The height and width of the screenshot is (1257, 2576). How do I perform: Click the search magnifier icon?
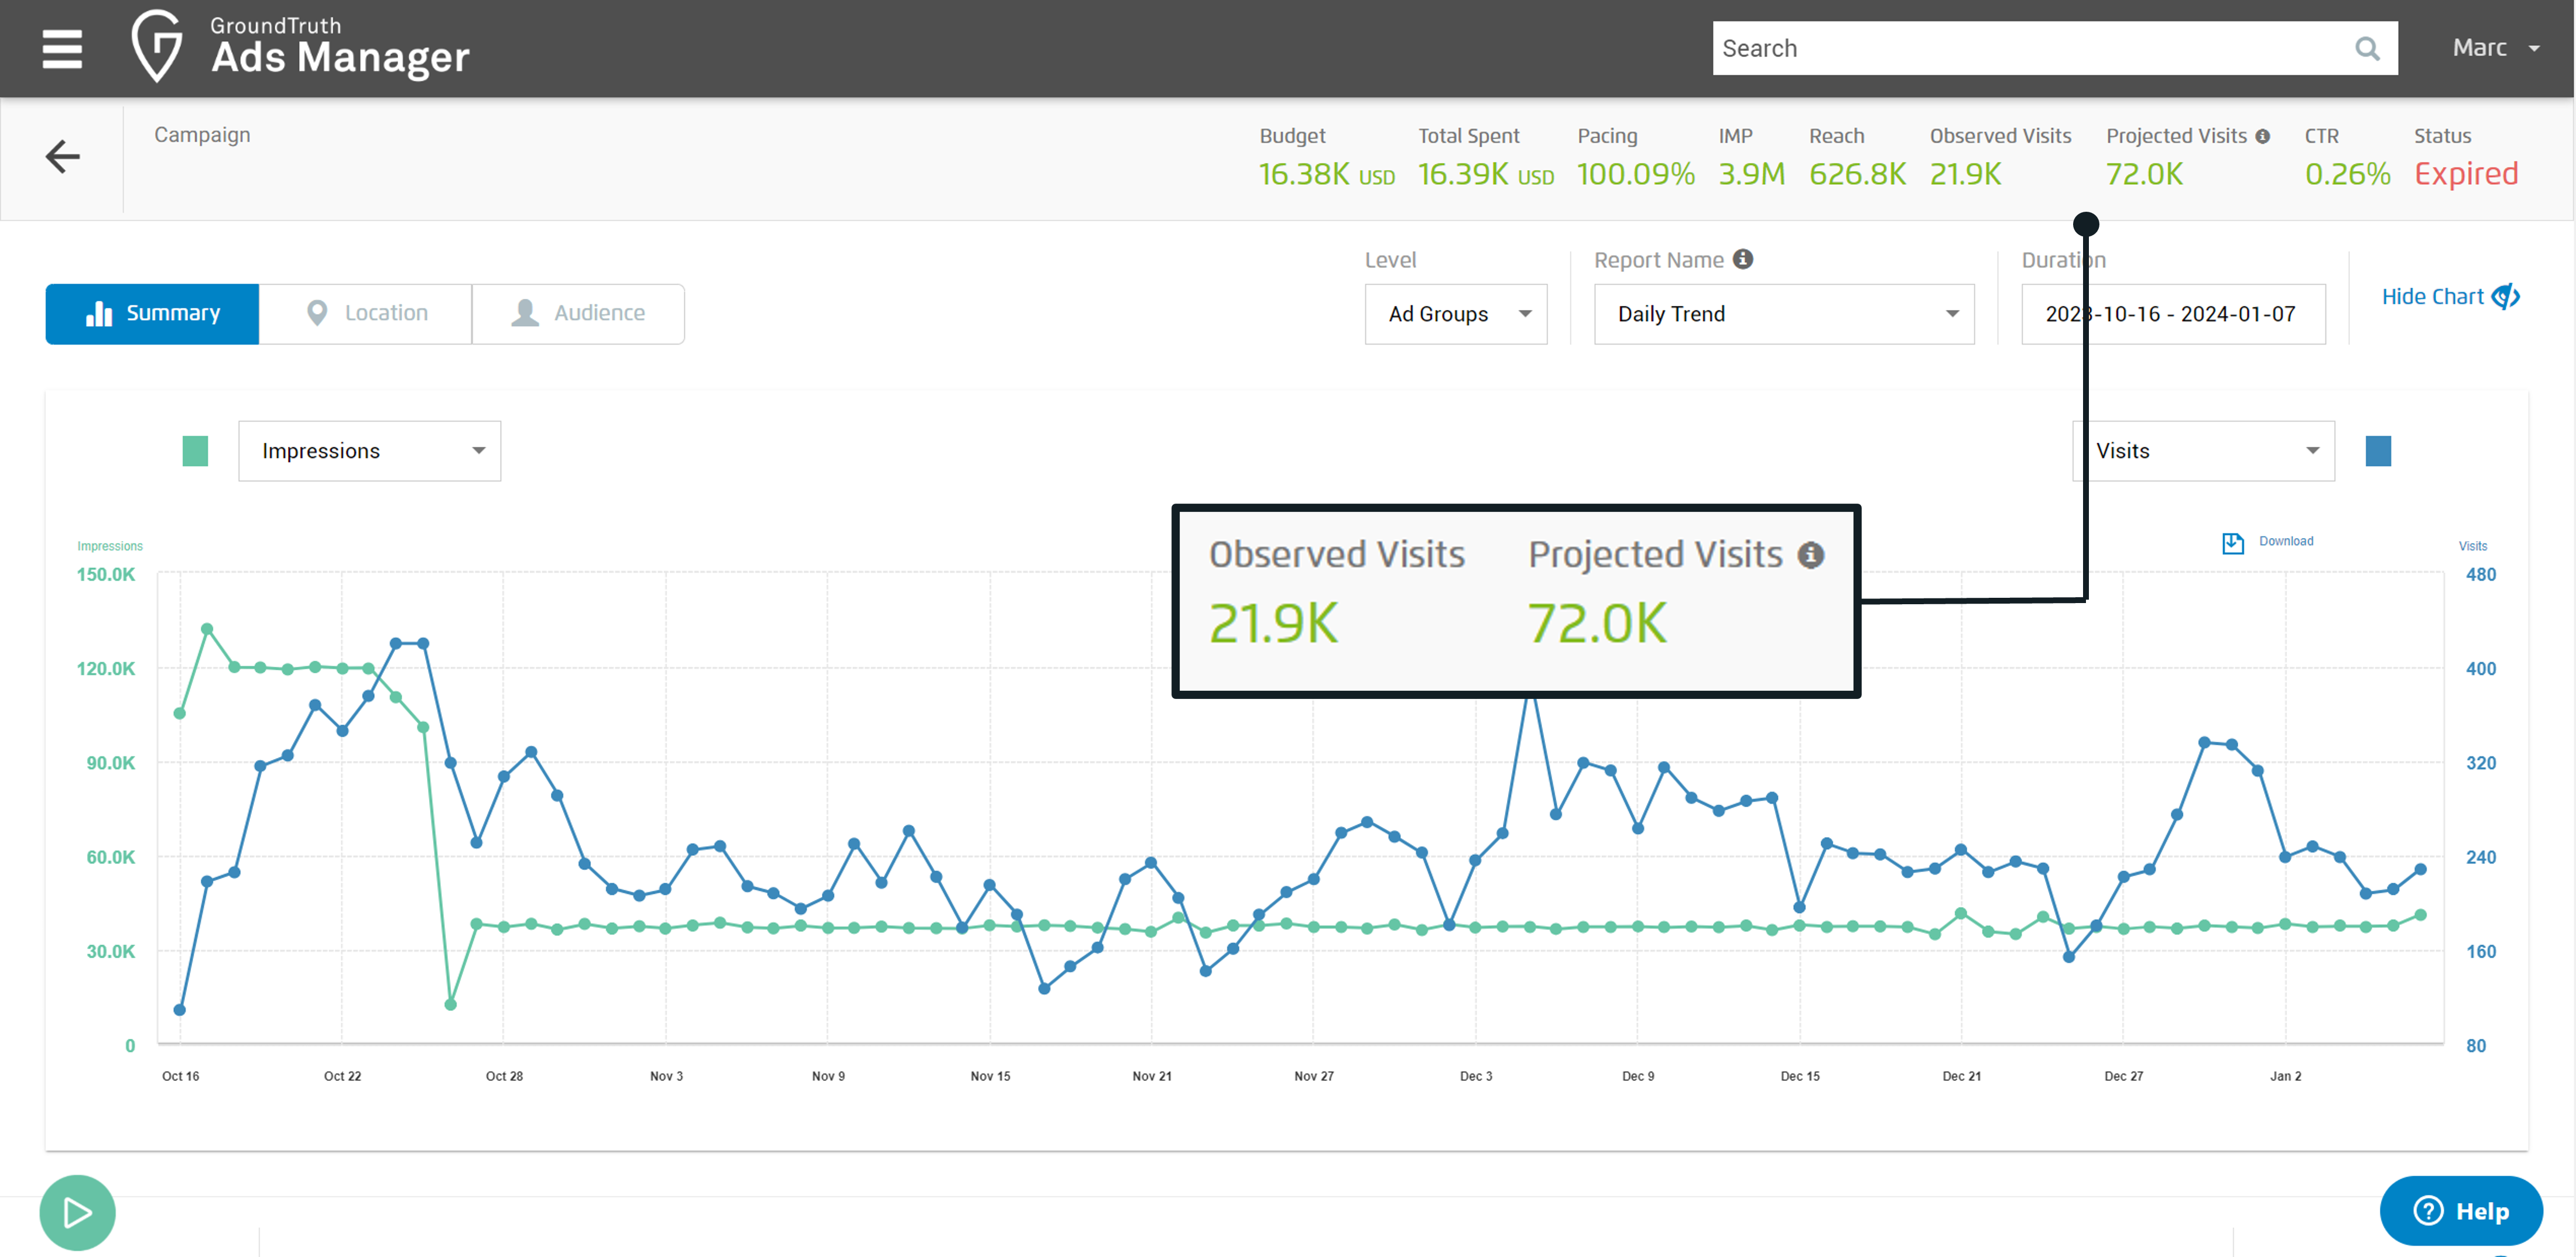click(x=2367, y=48)
